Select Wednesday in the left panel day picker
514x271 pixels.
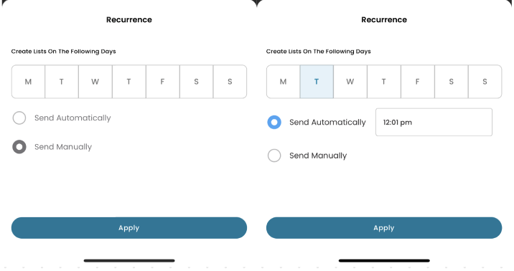coord(95,82)
